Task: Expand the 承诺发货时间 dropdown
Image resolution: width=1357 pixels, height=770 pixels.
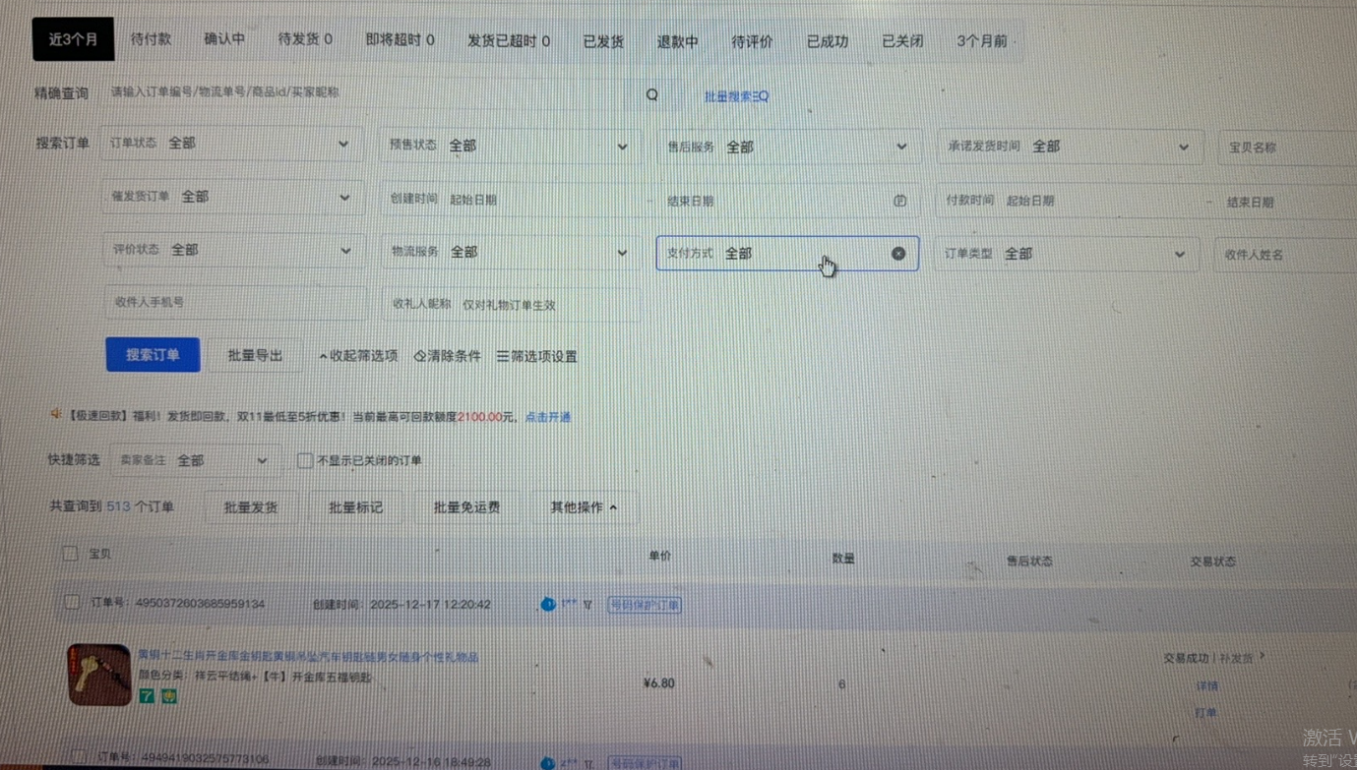Action: pos(1070,147)
